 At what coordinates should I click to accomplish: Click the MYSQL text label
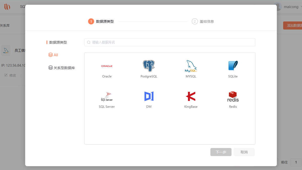(191, 76)
